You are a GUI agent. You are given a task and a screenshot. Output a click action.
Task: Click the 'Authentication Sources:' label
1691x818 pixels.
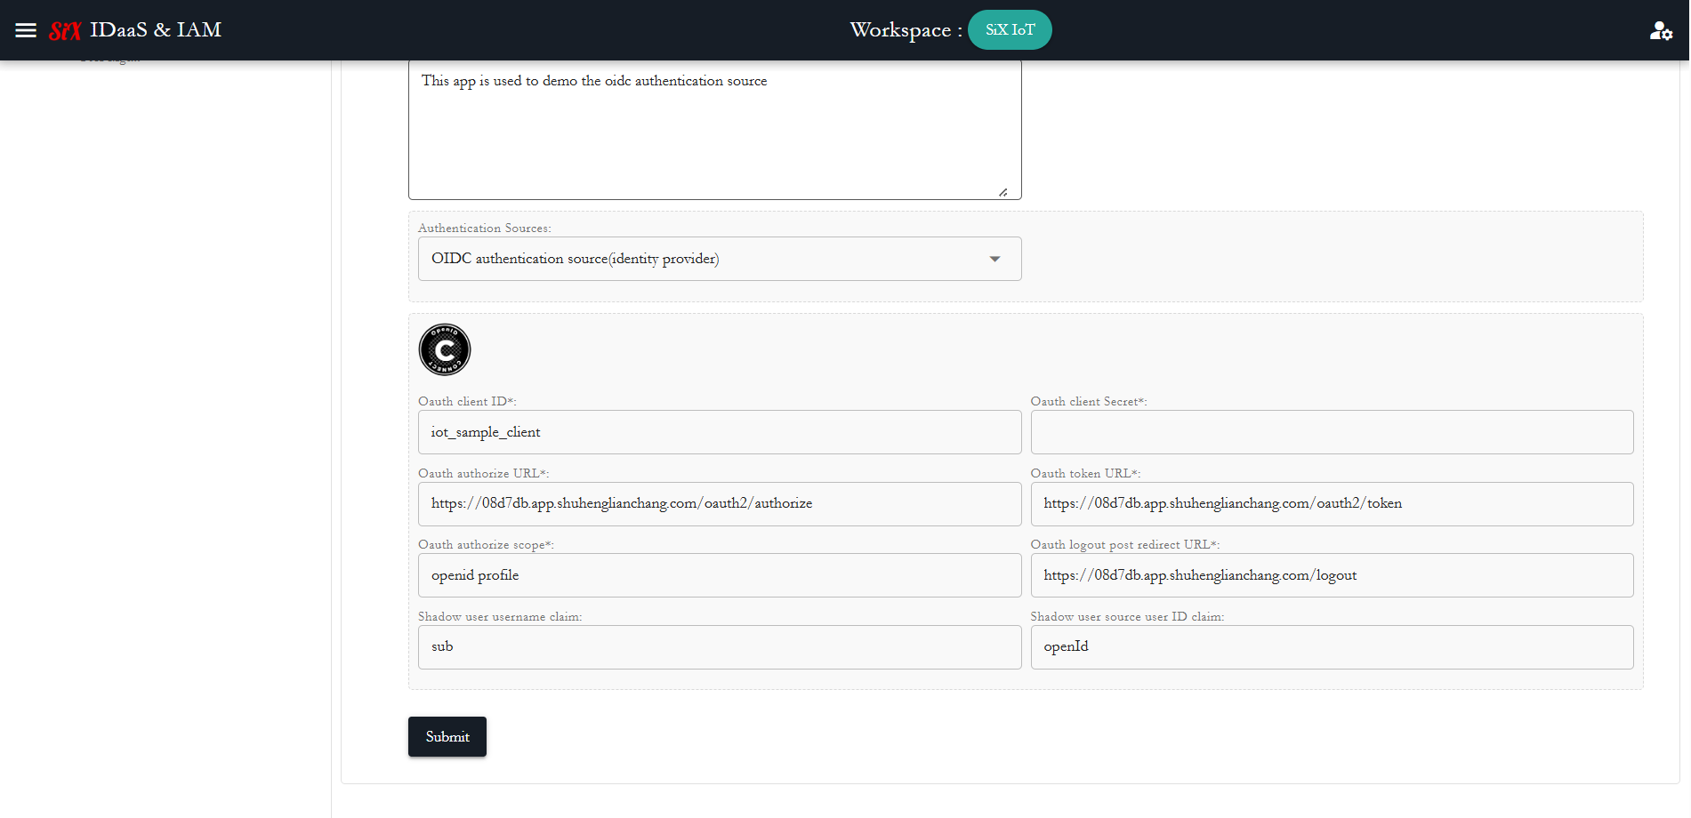coord(485,229)
